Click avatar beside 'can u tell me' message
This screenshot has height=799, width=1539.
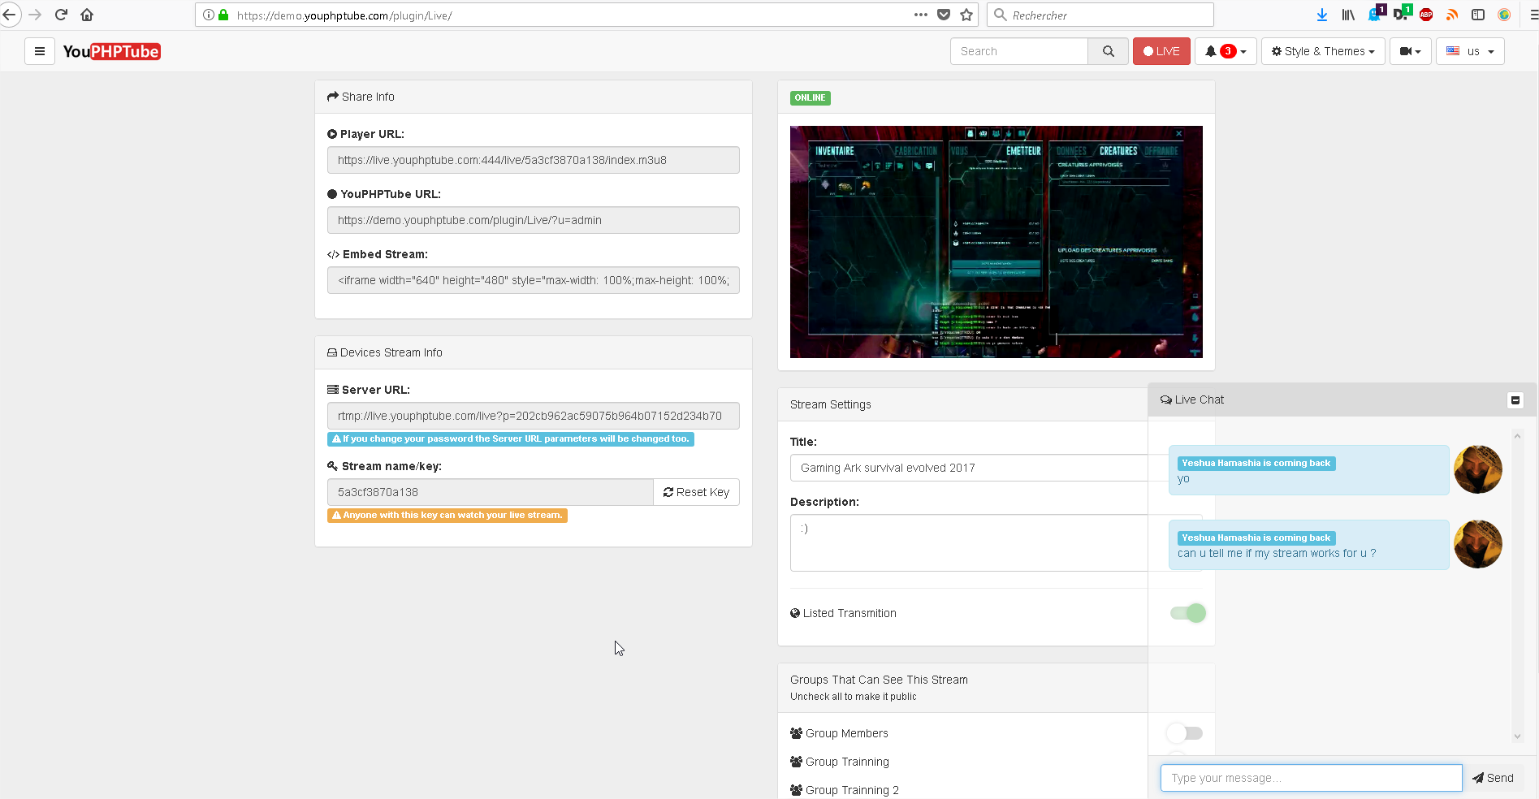[1478, 544]
